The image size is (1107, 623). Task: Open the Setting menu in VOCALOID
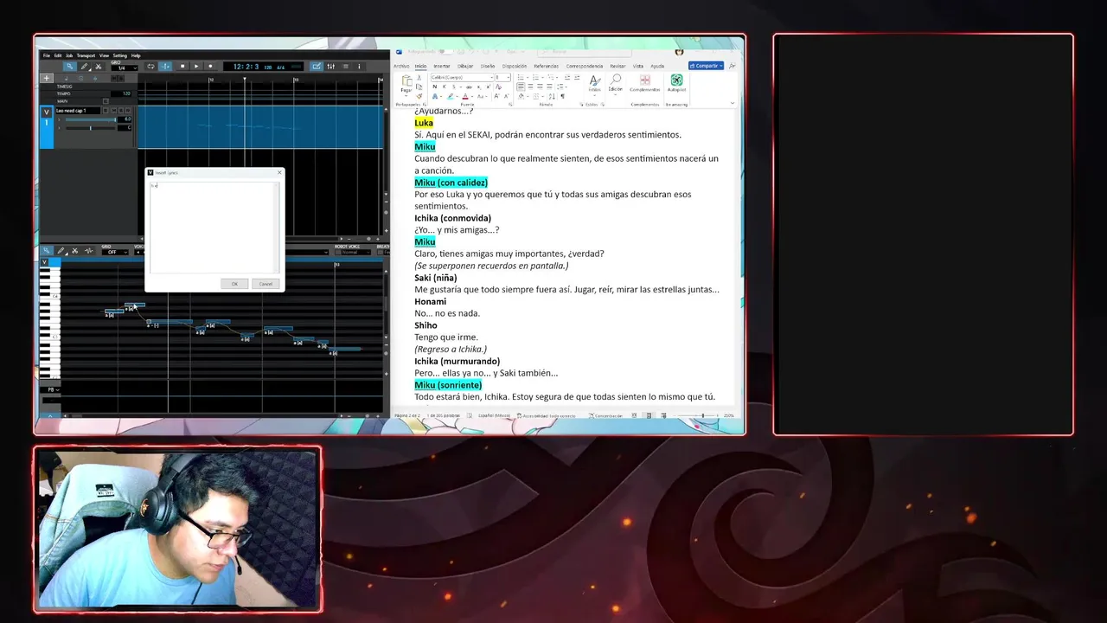pos(119,55)
